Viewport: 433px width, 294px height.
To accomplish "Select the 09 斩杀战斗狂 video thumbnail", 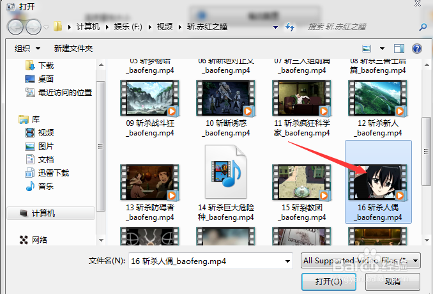I will (150, 98).
